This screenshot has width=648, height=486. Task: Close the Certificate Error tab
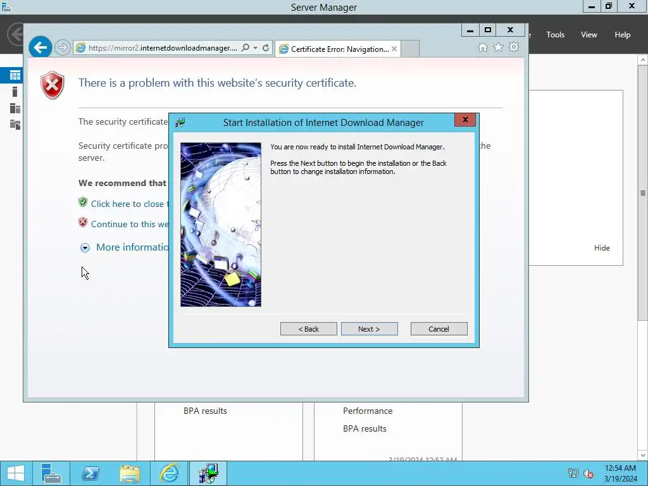[394, 49]
